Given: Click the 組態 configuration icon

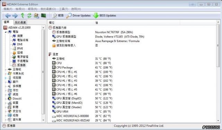Looking at the screenshot, I should pyautogui.click(x=10, y=115).
